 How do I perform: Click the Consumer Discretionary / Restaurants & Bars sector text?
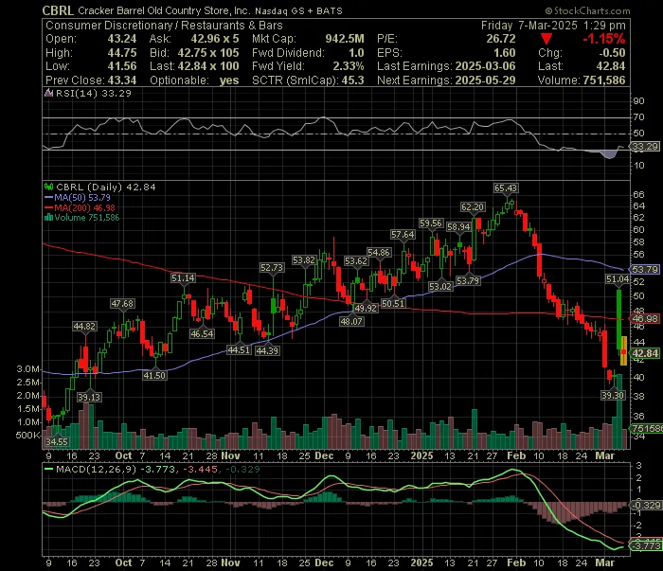click(x=164, y=26)
